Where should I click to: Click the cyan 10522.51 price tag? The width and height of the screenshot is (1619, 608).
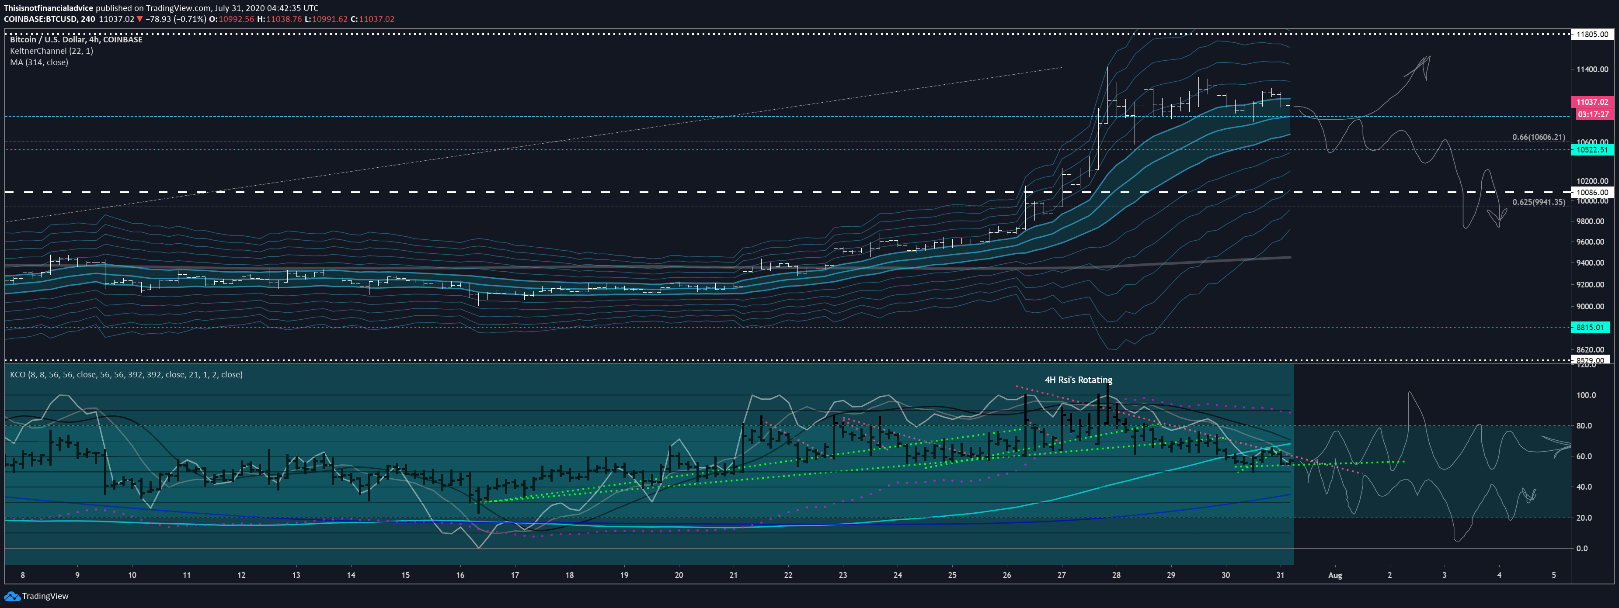pyautogui.click(x=1592, y=149)
